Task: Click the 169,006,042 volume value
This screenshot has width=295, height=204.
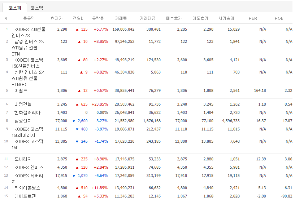Action: coord(123,29)
